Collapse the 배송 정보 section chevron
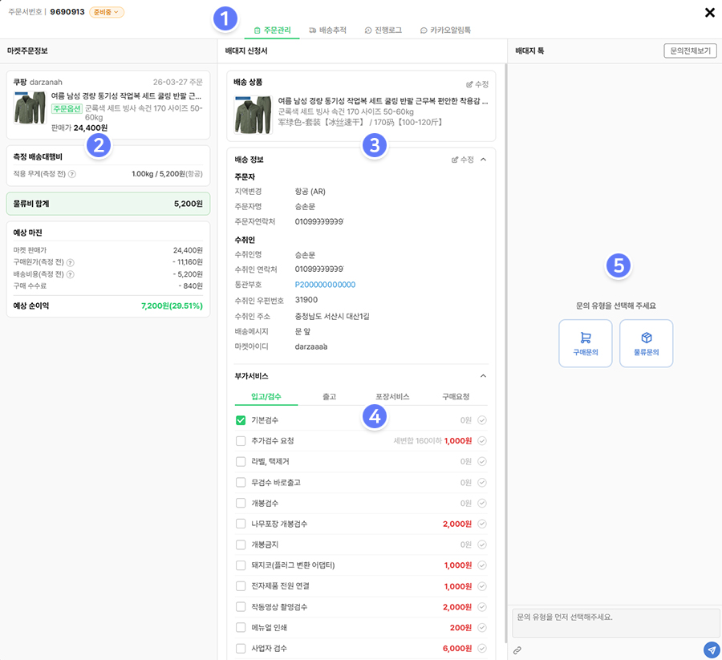 coord(483,160)
